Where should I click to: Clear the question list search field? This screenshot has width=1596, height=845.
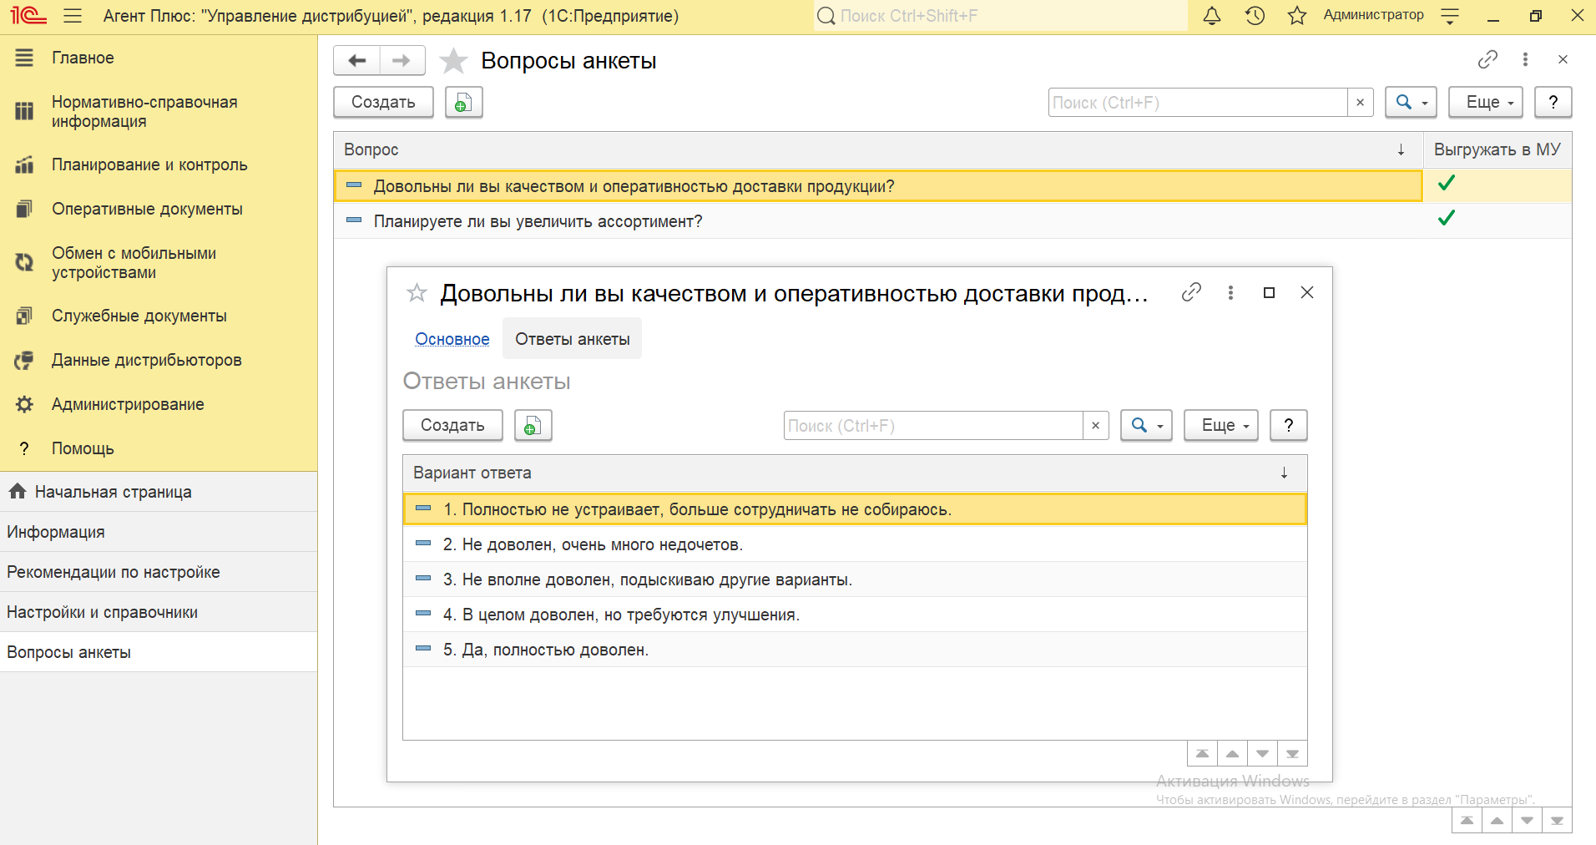coord(1360,102)
